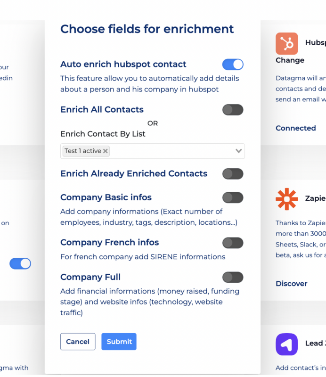Turn on Enrich Already Enriched Contacts

pyautogui.click(x=233, y=174)
